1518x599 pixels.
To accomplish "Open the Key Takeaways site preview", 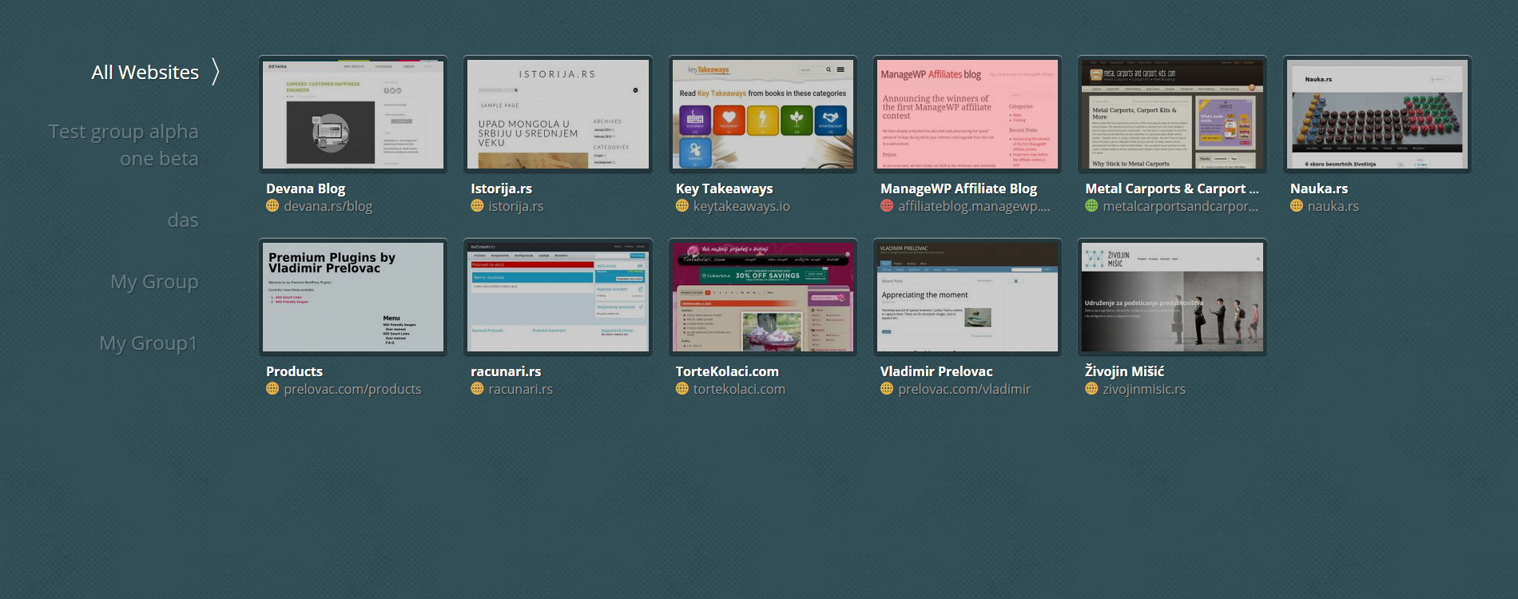I will tap(762, 114).
